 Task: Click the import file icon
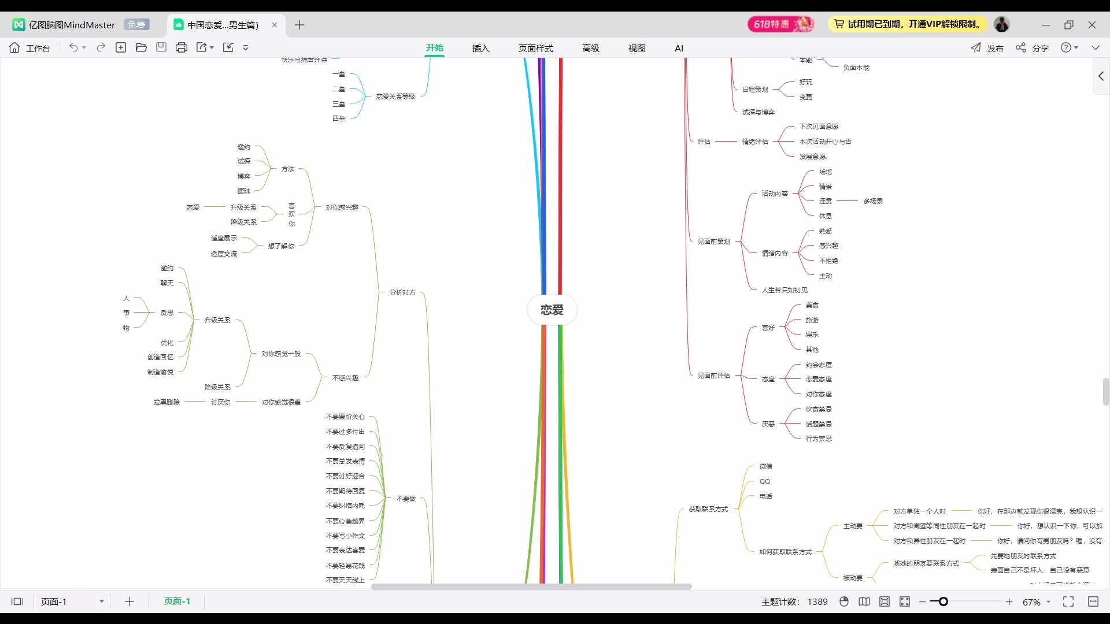(228, 48)
